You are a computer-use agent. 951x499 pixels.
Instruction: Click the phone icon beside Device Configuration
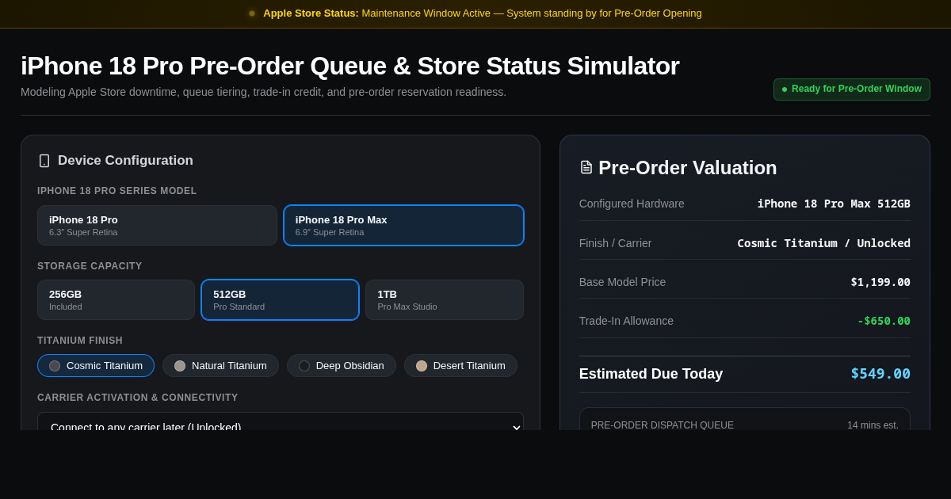(44, 161)
